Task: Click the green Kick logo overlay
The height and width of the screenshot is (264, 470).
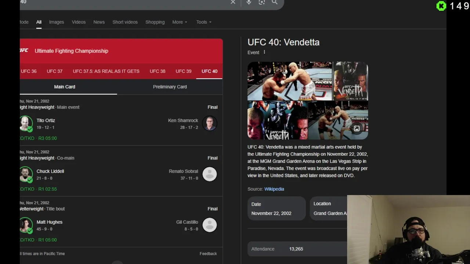Action: point(441,6)
